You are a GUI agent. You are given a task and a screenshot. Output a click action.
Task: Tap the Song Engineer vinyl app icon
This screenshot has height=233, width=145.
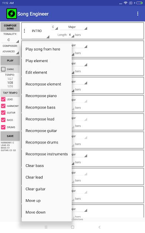11,14
